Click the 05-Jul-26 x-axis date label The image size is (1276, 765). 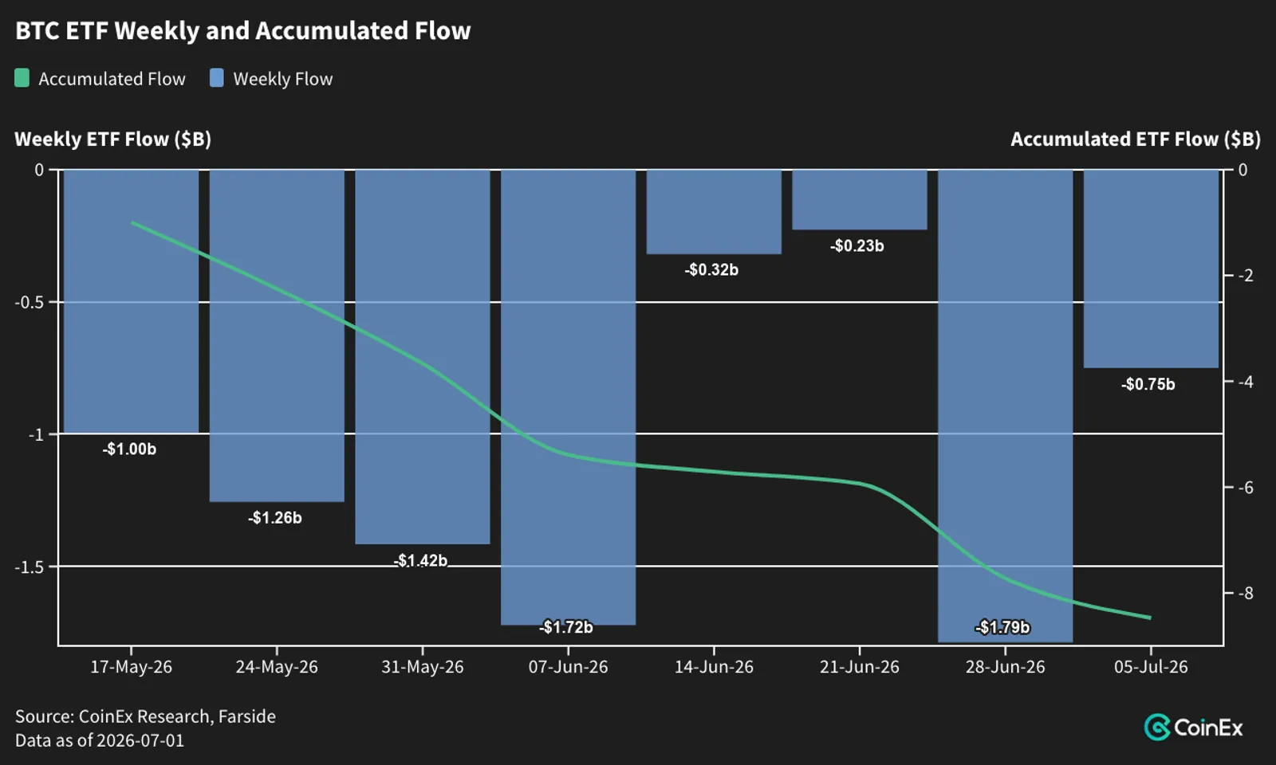click(x=1151, y=667)
